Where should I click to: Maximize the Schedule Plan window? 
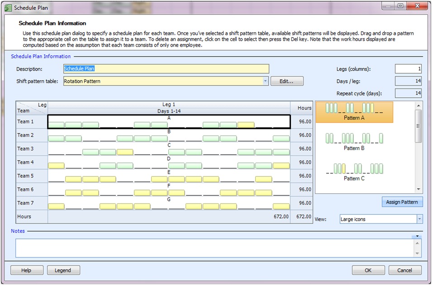pyautogui.click(x=400, y=6)
